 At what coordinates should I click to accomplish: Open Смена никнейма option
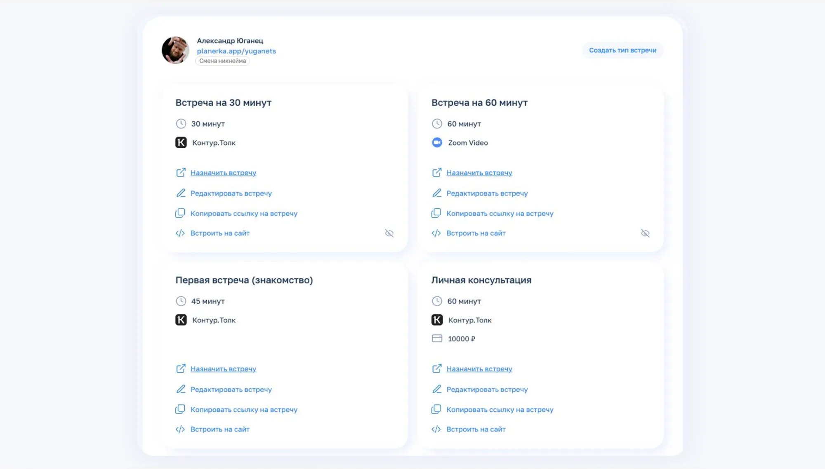(x=222, y=61)
